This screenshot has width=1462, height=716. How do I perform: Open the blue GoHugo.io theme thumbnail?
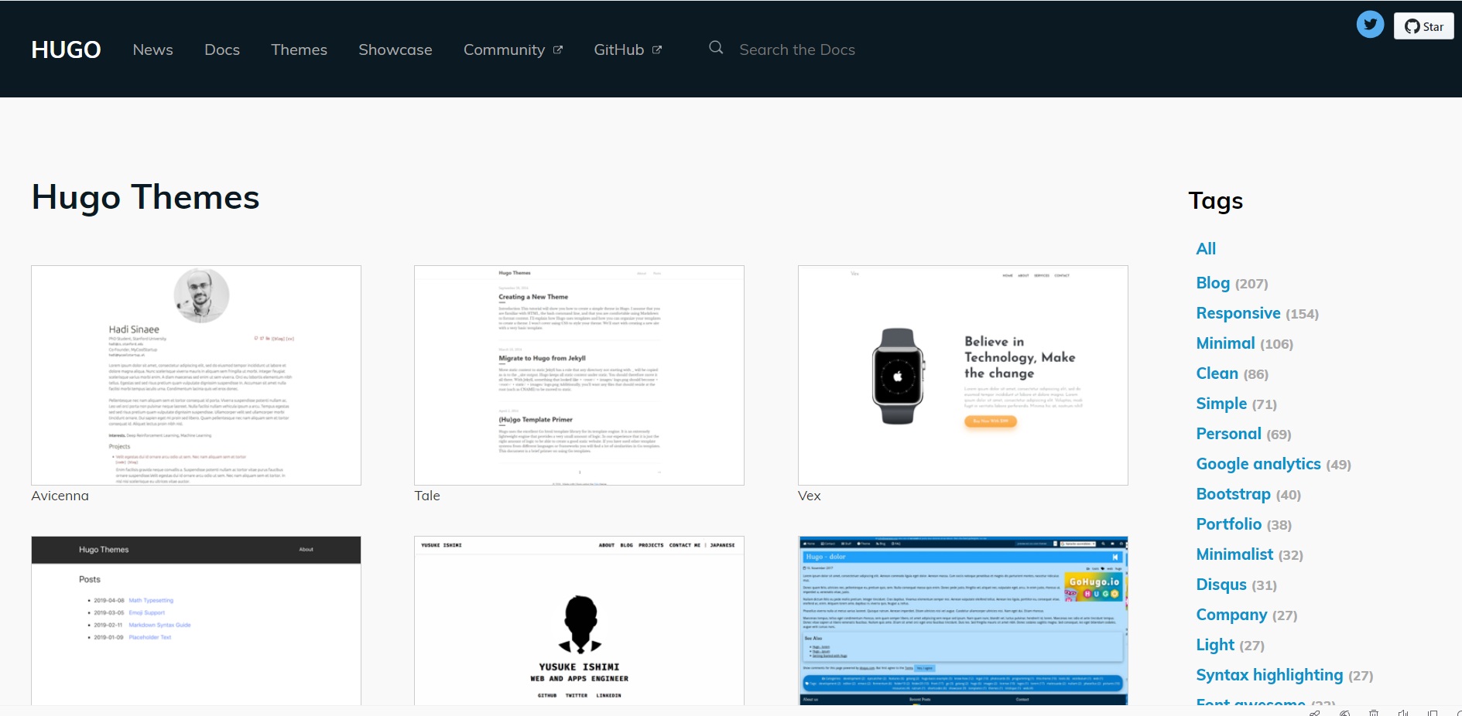tap(962, 620)
